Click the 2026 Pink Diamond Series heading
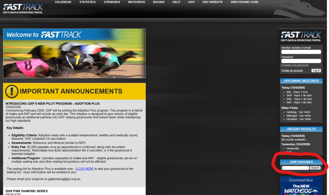Screen dimensions: 329x195 coord(26,191)
